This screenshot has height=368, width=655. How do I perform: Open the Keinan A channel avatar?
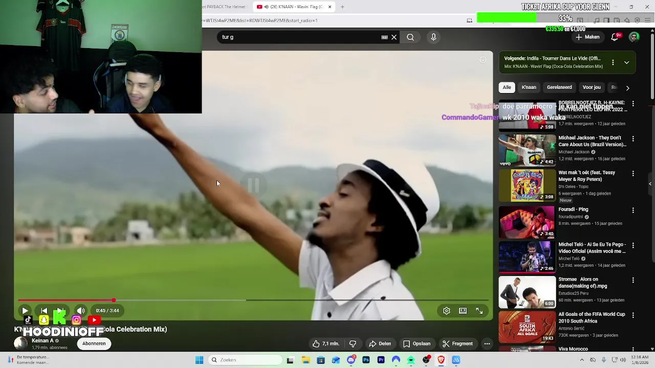coord(20,343)
